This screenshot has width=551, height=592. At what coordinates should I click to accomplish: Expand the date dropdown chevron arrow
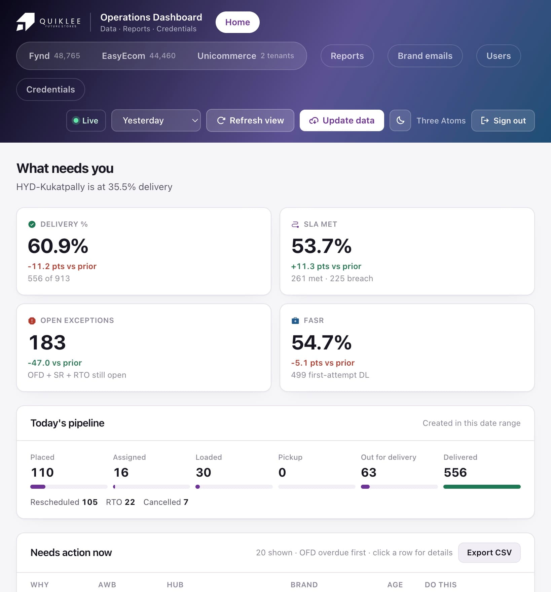[x=194, y=120]
